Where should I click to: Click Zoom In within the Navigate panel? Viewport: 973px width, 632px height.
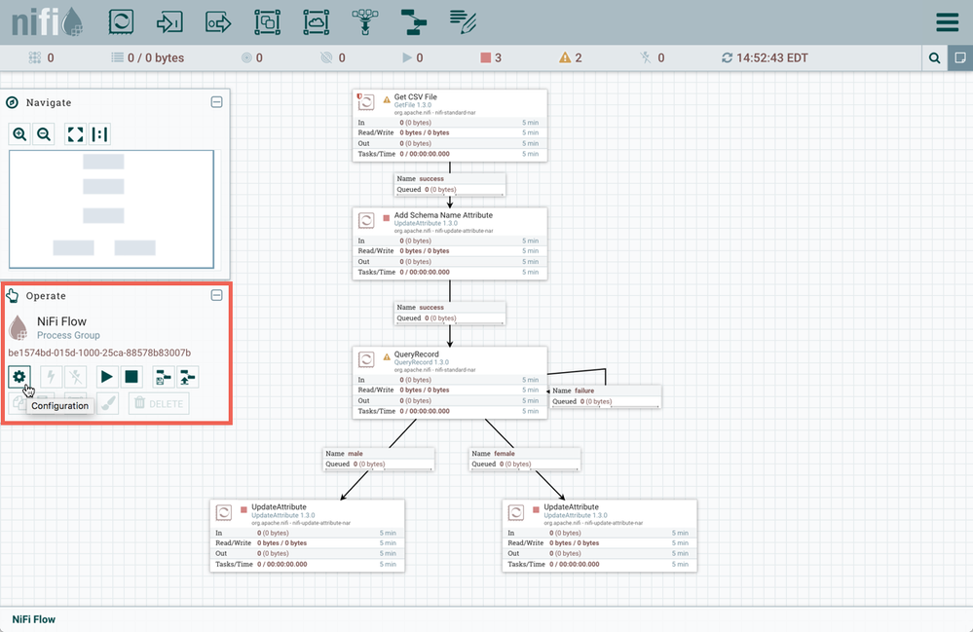click(19, 133)
